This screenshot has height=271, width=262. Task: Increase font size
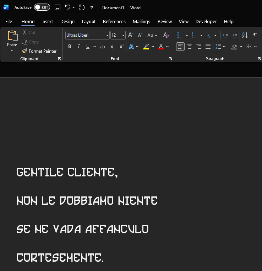[131, 35]
